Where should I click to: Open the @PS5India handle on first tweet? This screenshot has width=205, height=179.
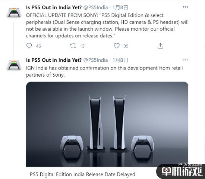click(x=95, y=7)
